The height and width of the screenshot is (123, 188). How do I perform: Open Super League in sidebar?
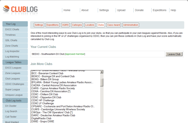(15, 90)
